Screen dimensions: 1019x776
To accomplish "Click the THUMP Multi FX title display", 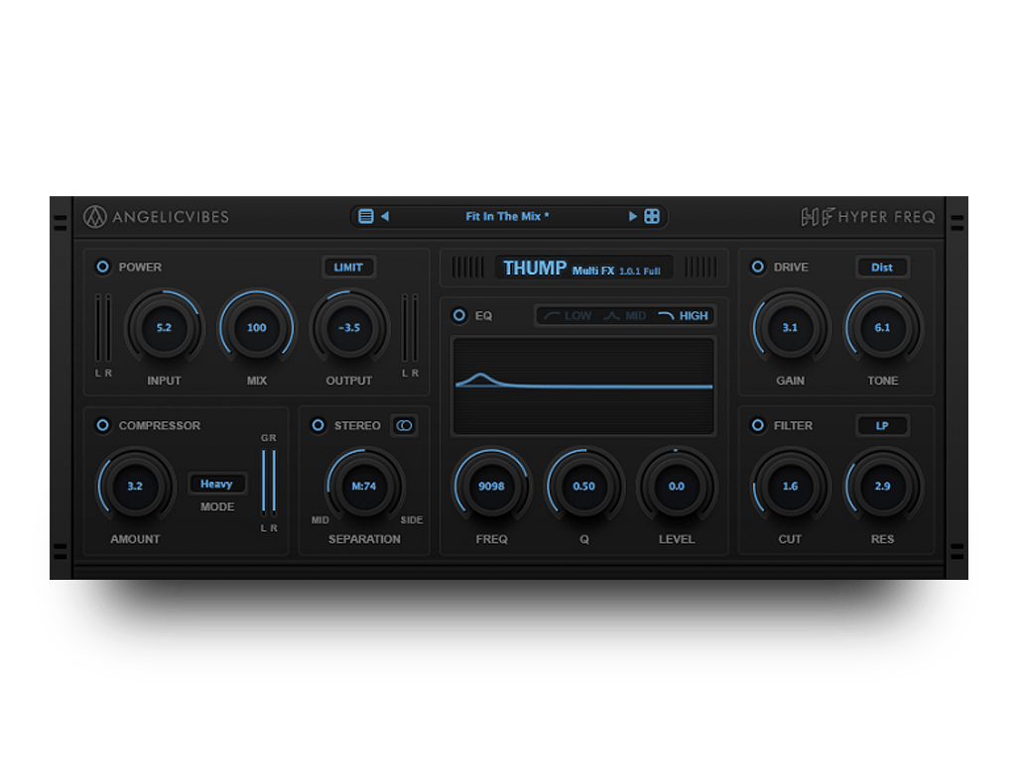I will point(583,268).
